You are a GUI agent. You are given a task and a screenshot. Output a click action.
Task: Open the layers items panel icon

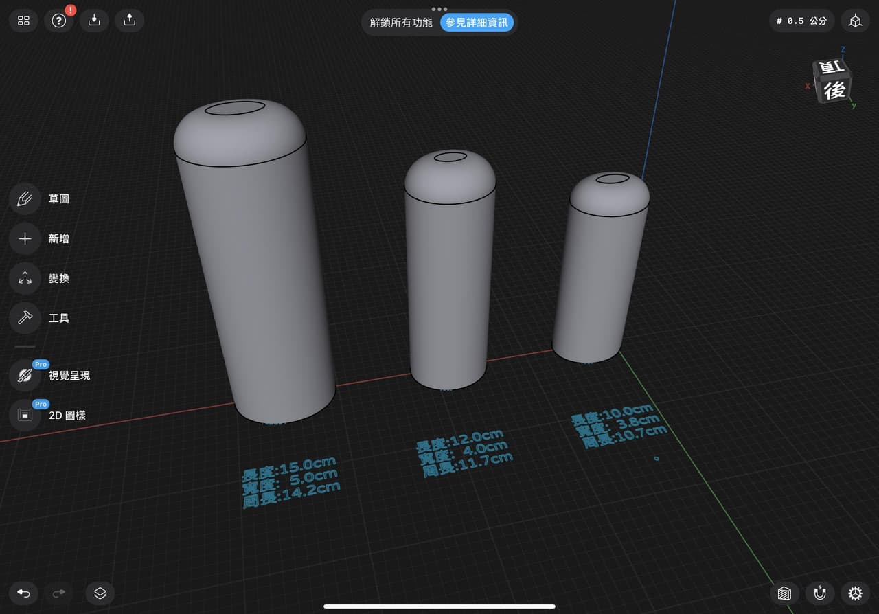click(x=100, y=593)
